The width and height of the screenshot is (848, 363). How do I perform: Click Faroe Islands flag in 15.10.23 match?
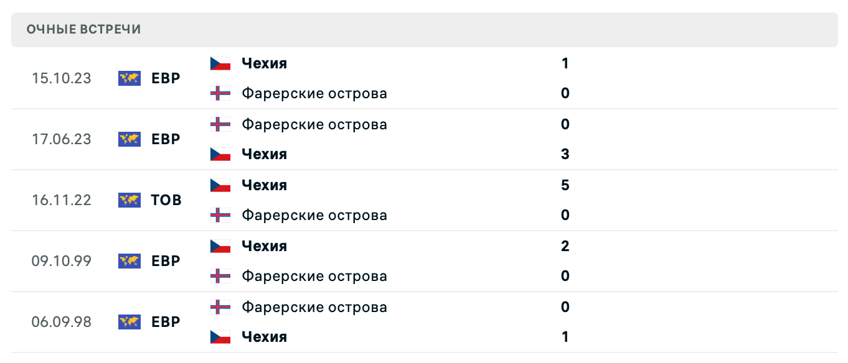click(220, 93)
